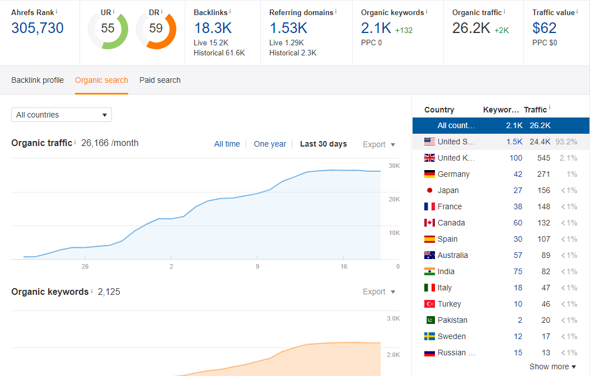
Task: Click the Japan flag icon
Action: click(429, 190)
